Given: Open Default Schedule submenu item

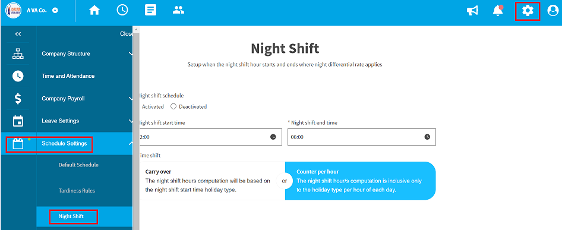Looking at the screenshot, I should pyautogui.click(x=78, y=165).
